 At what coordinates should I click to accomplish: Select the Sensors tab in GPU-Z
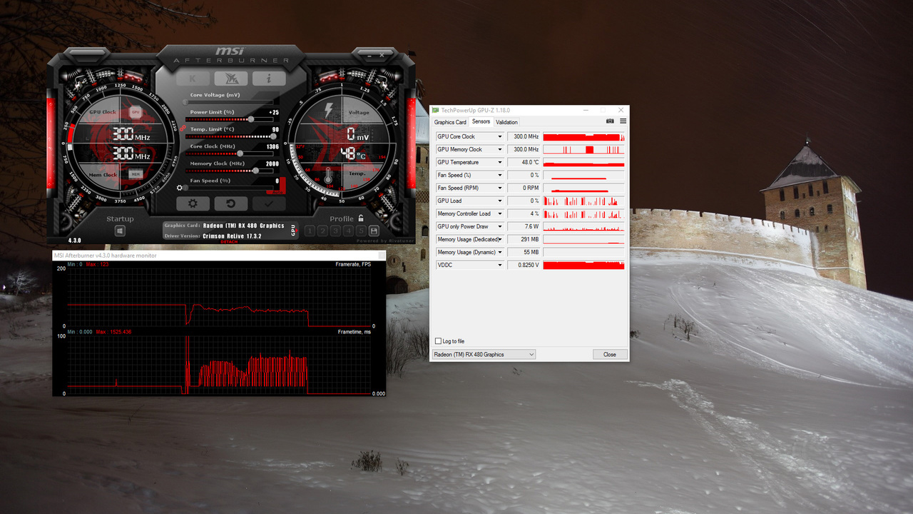point(481,121)
